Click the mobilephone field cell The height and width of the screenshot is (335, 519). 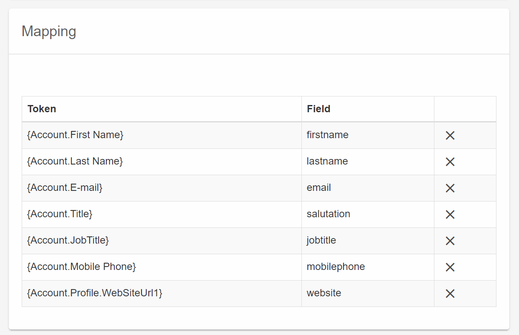click(x=335, y=267)
